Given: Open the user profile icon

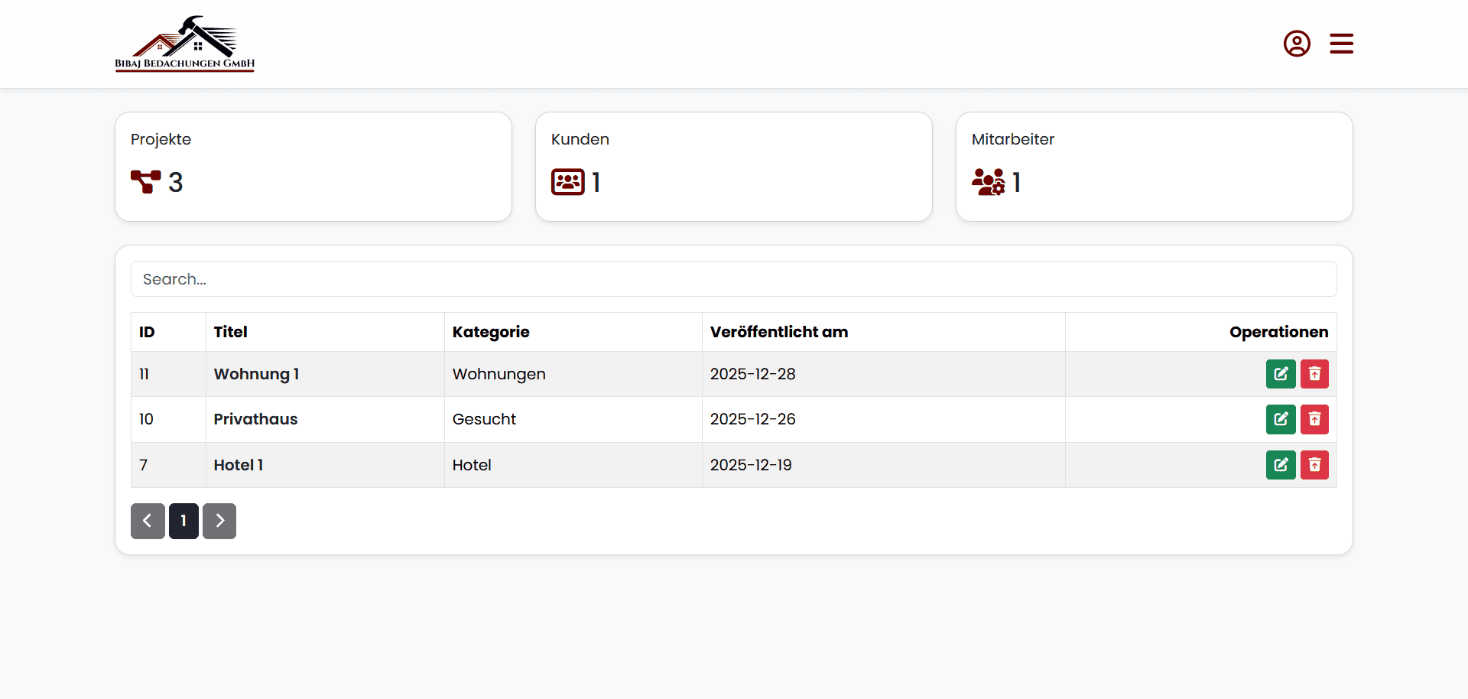Looking at the screenshot, I should [1297, 44].
